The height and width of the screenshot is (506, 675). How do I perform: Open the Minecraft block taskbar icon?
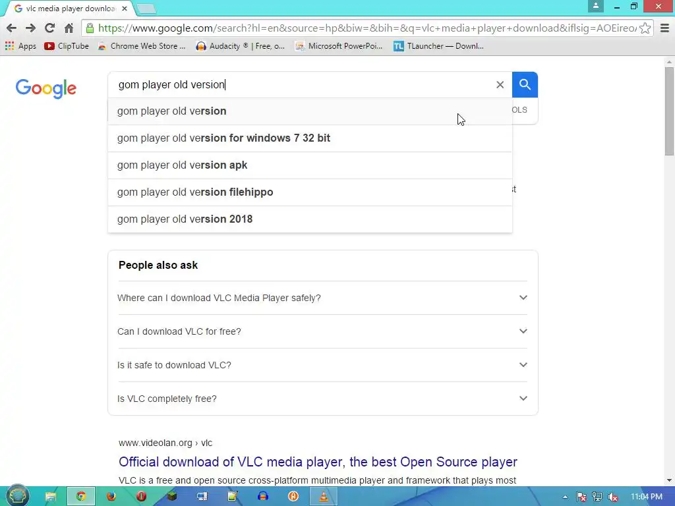coord(172,497)
